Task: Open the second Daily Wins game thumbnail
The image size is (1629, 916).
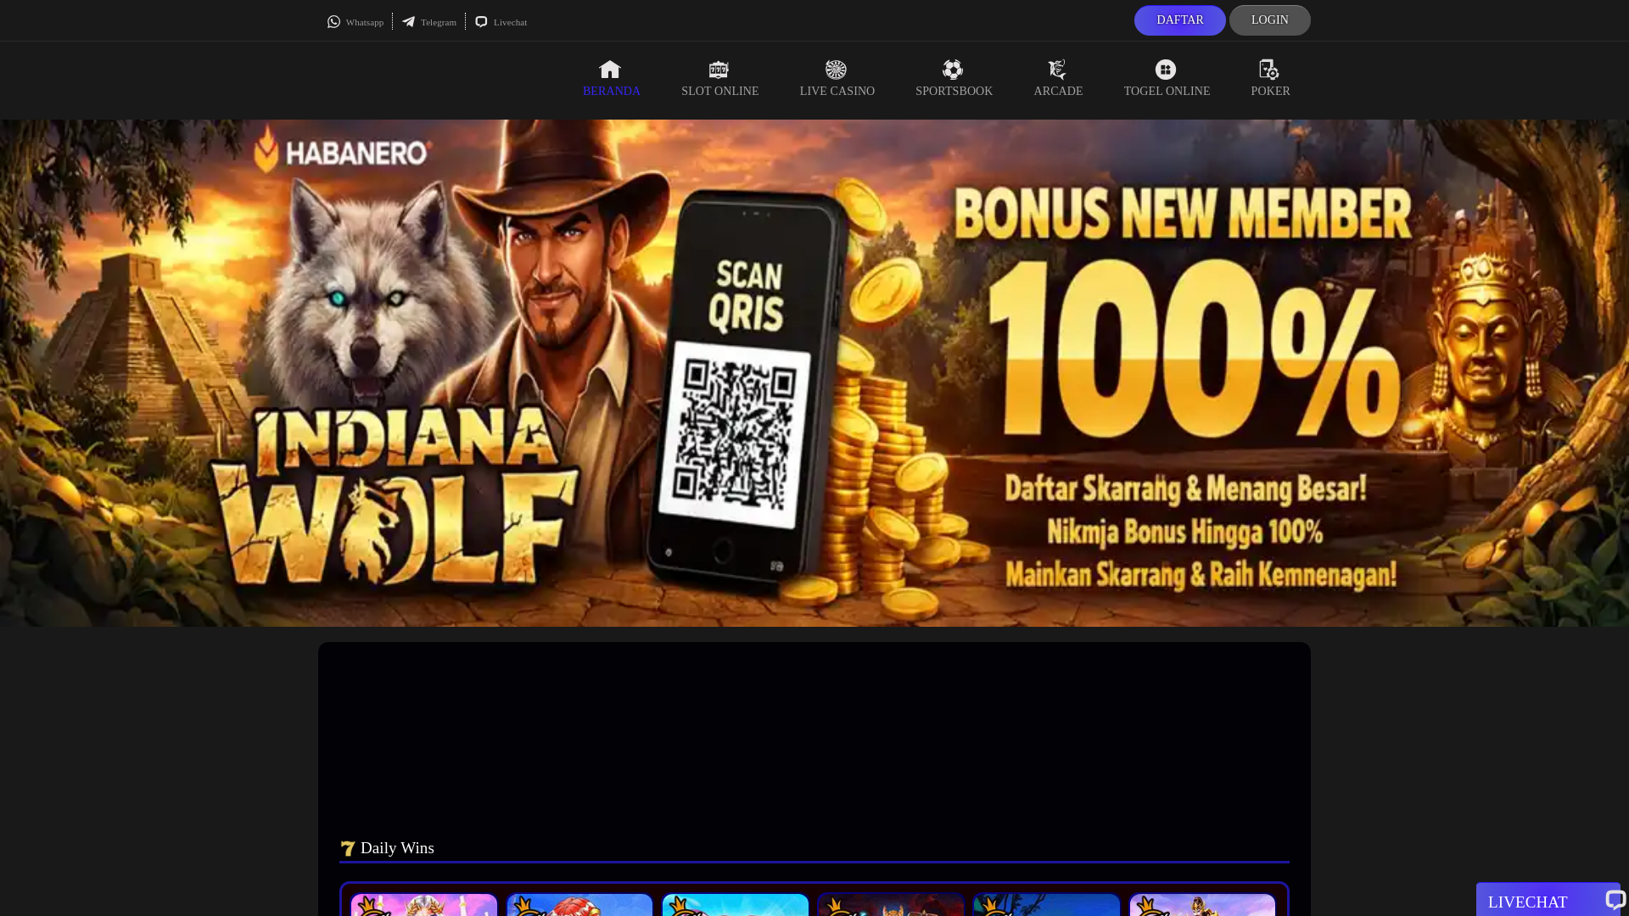Action: [x=579, y=905]
